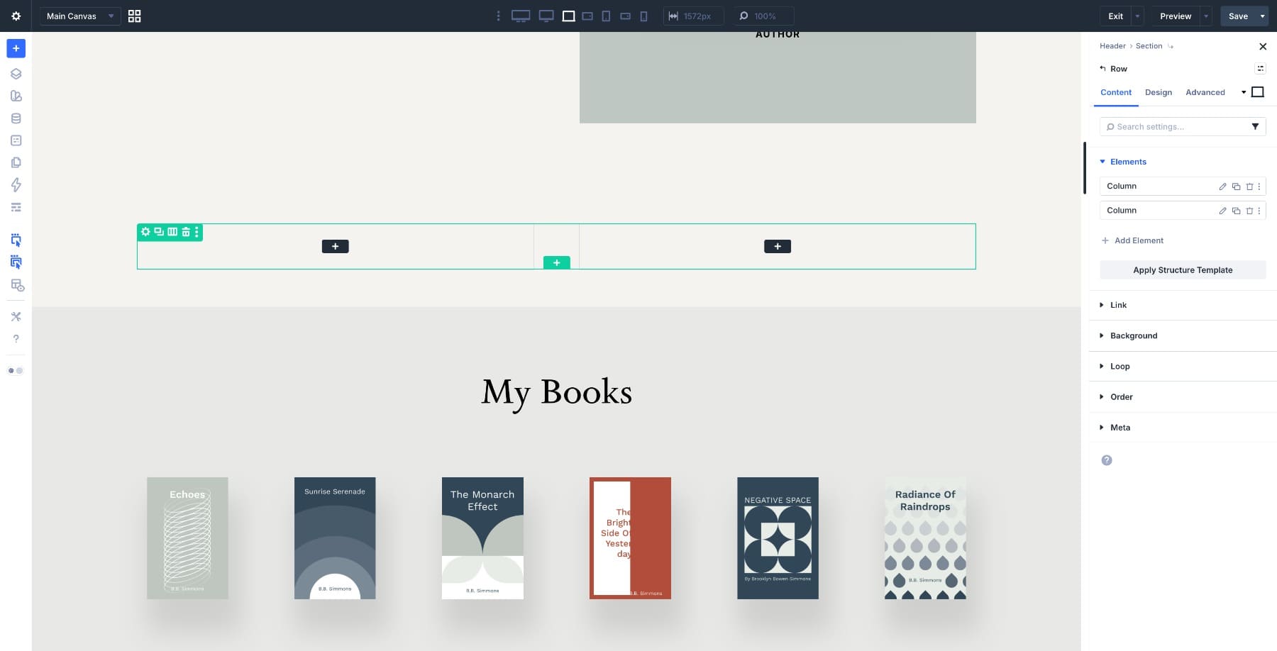Click Apply Structure Template button
This screenshot has width=1277, height=651.
(1182, 269)
